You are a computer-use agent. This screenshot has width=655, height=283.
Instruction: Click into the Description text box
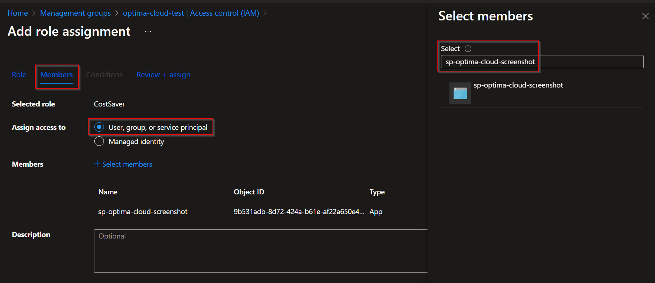coord(261,251)
